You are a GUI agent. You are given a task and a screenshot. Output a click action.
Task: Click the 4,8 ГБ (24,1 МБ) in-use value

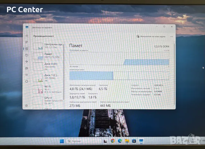pos(81,89)
